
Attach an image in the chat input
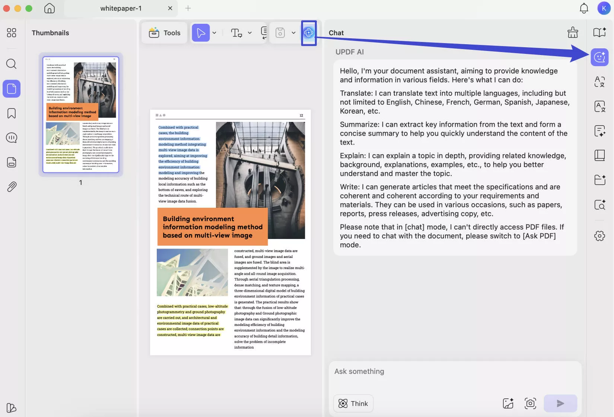508,403
